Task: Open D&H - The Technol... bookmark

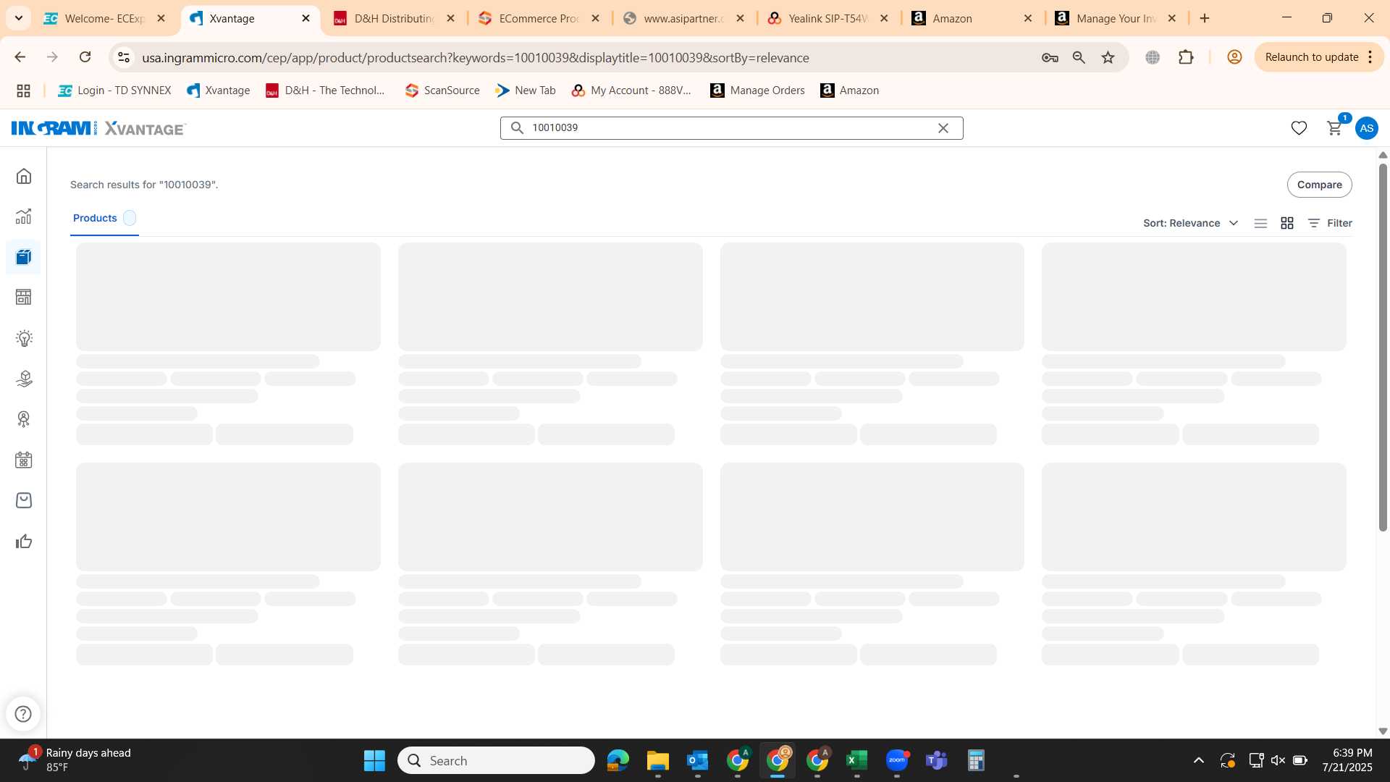Action: [325, 91]
